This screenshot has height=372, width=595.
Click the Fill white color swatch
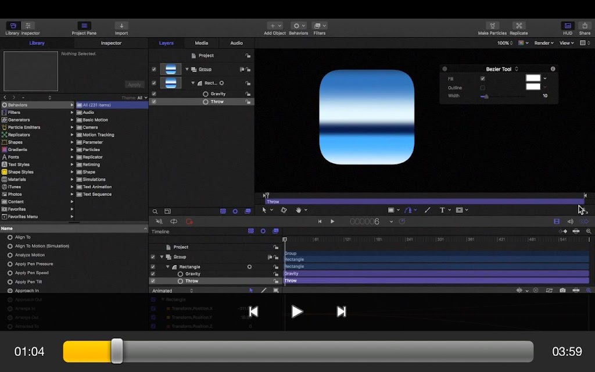click(533, 78)
